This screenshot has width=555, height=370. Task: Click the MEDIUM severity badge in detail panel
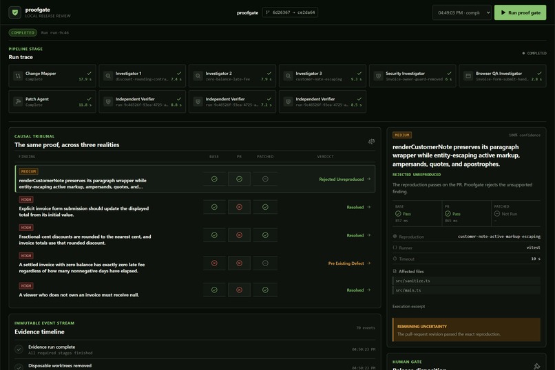pyautogui.click(x=401, y=135)
